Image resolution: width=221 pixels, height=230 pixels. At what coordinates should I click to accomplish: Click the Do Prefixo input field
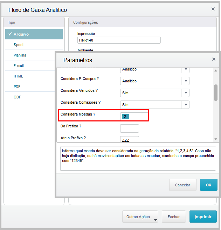click(x=130, y=128)
